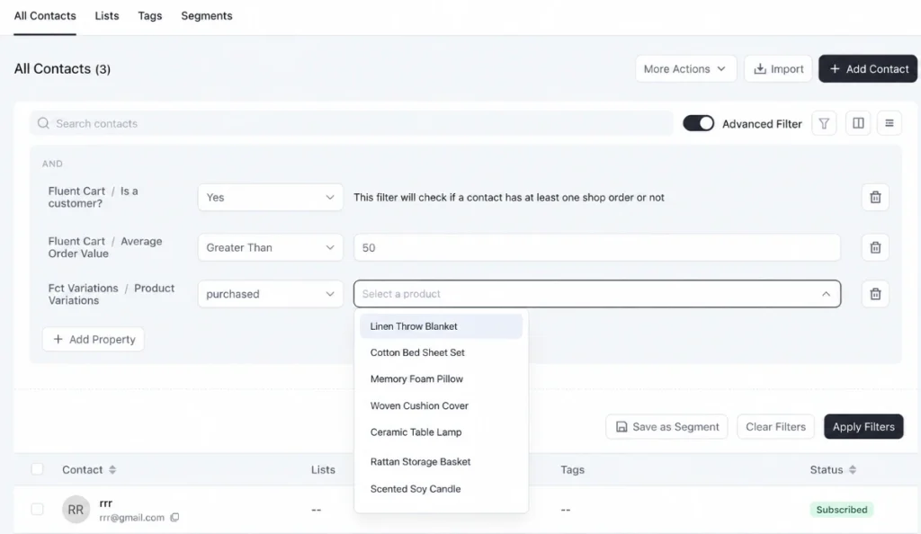Click Apply Filters button

(863, 427)
